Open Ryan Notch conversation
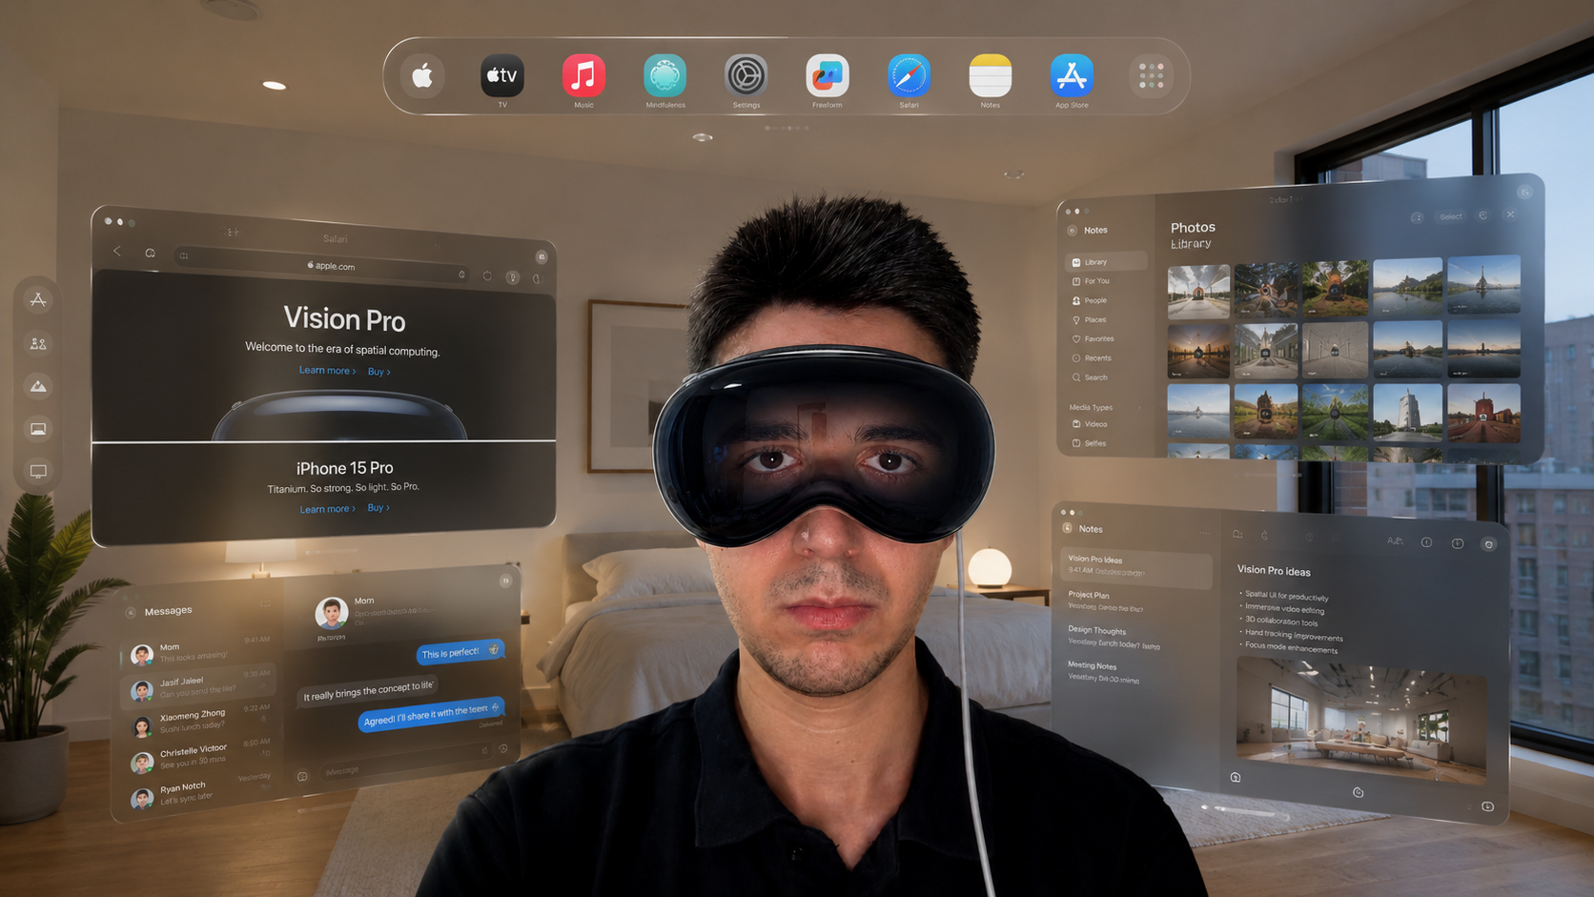Viewport: 1594px width, 897px height. [200, 790]
